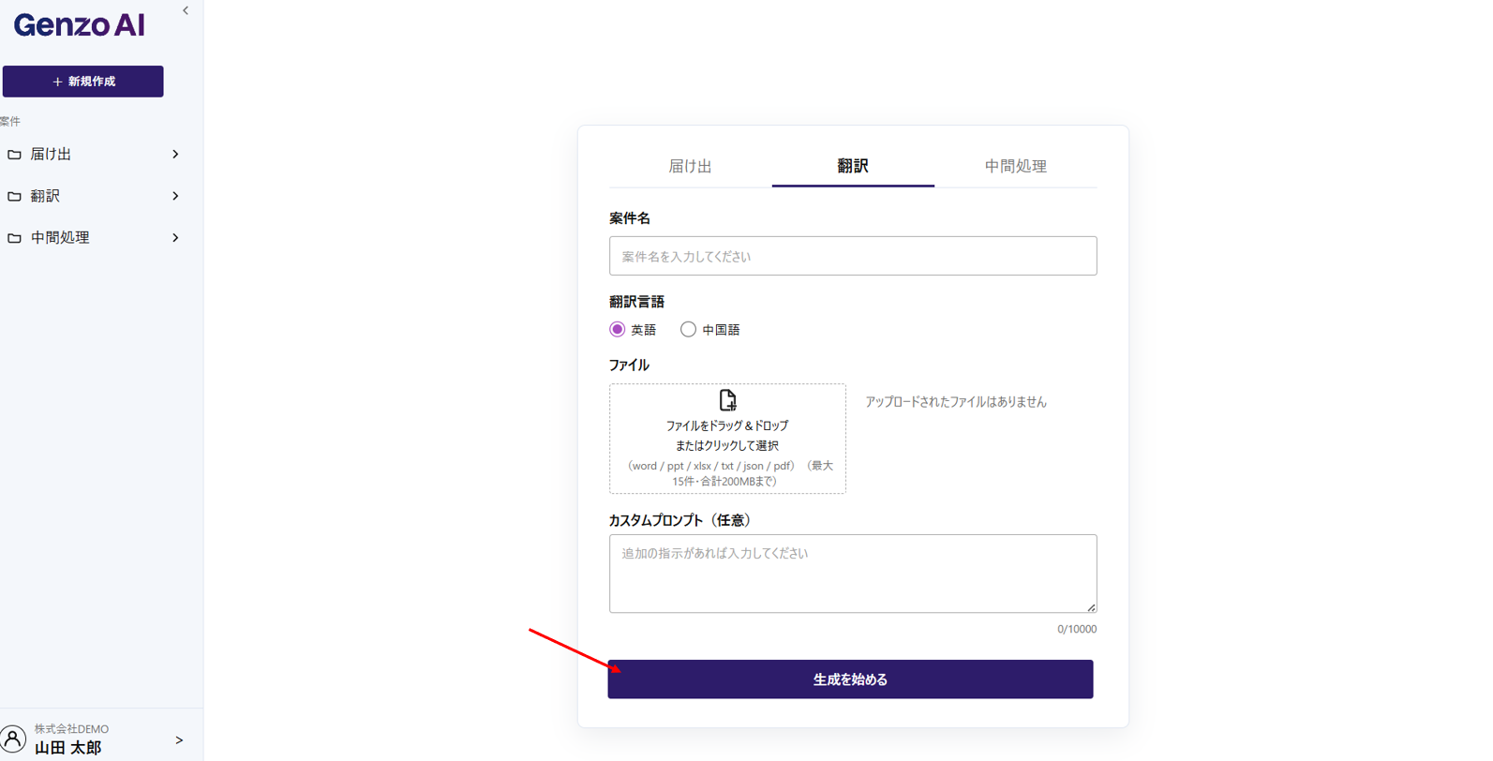Expand the 翻訳 sidebar chevron
1493x761 pixels.
coord(175,196)
